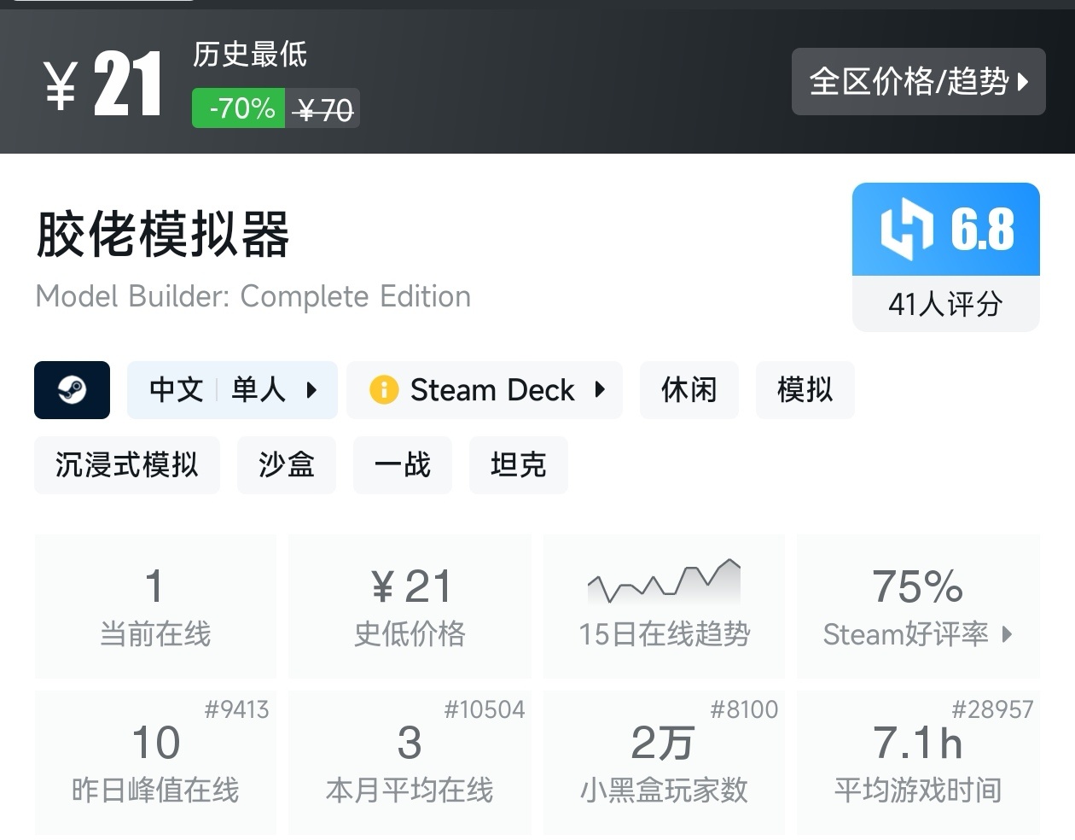Tap the 平均游戏时间 stat card
This screenshot has height=840, width=1075.
[918, 762]
